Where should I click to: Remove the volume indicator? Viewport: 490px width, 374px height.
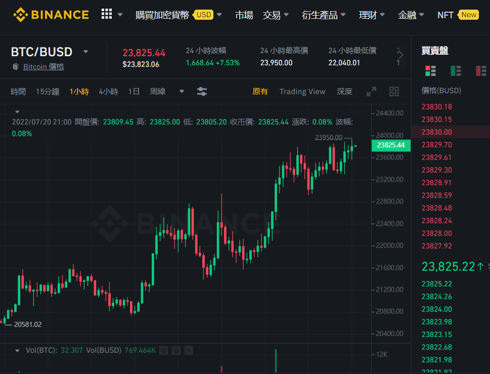(x=189, y=351)
